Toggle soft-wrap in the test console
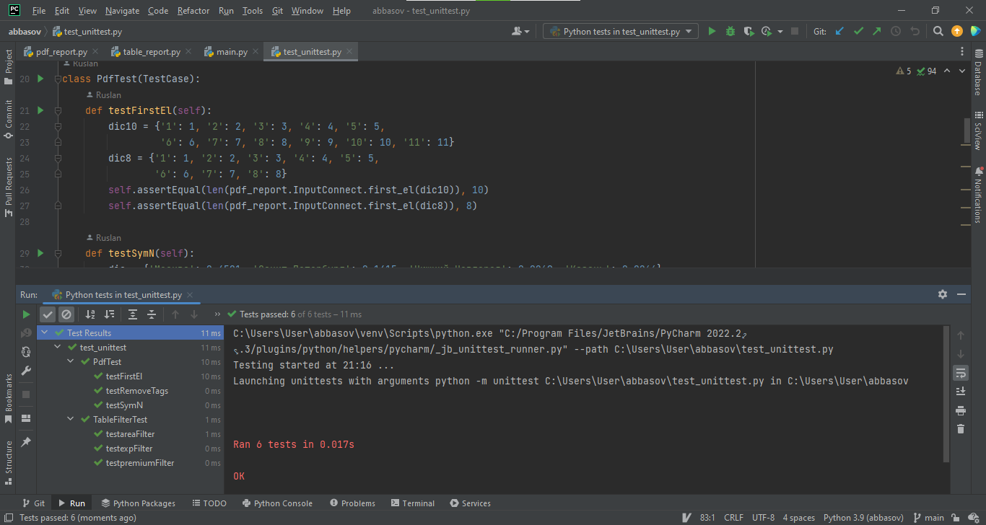 coord(960,373)
